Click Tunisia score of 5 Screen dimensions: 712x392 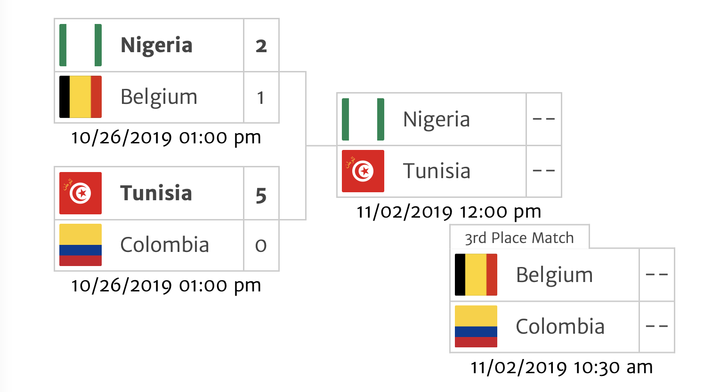click(261, 194)
